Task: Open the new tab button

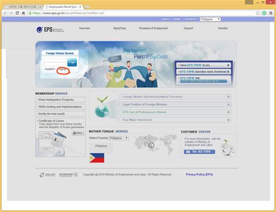Action: coord(87,7)
